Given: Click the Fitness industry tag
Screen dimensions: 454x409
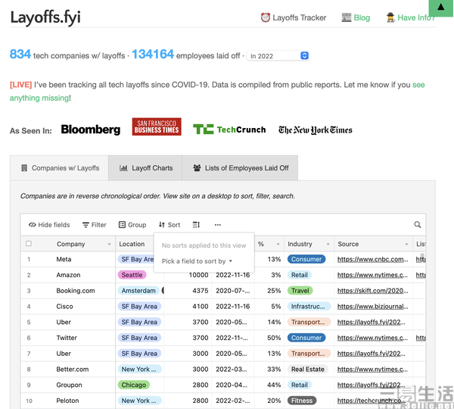Looking at the screenshot, I should pyautogui.click(x=302, y=401).
